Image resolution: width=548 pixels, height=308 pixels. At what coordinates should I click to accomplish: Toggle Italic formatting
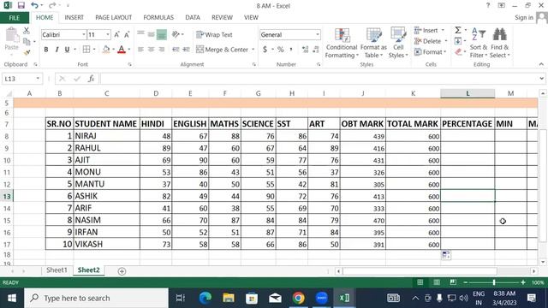click(57, 50)
